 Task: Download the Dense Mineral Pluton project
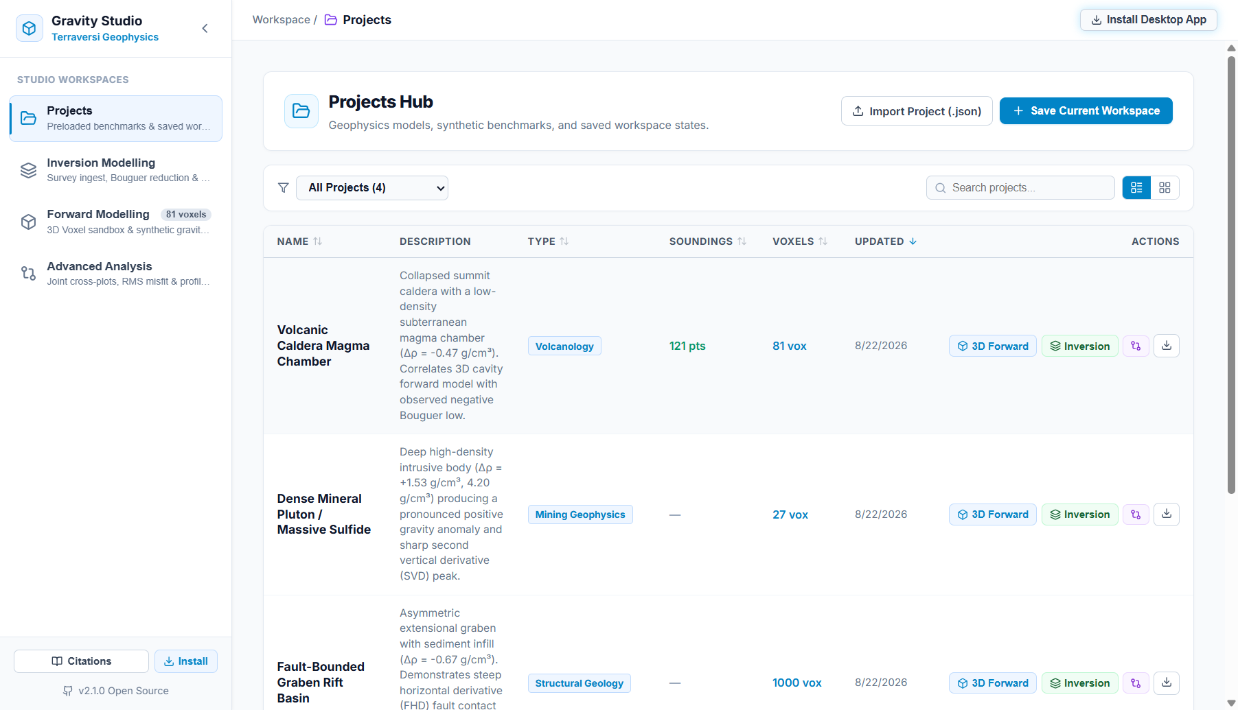point(1167,514)
